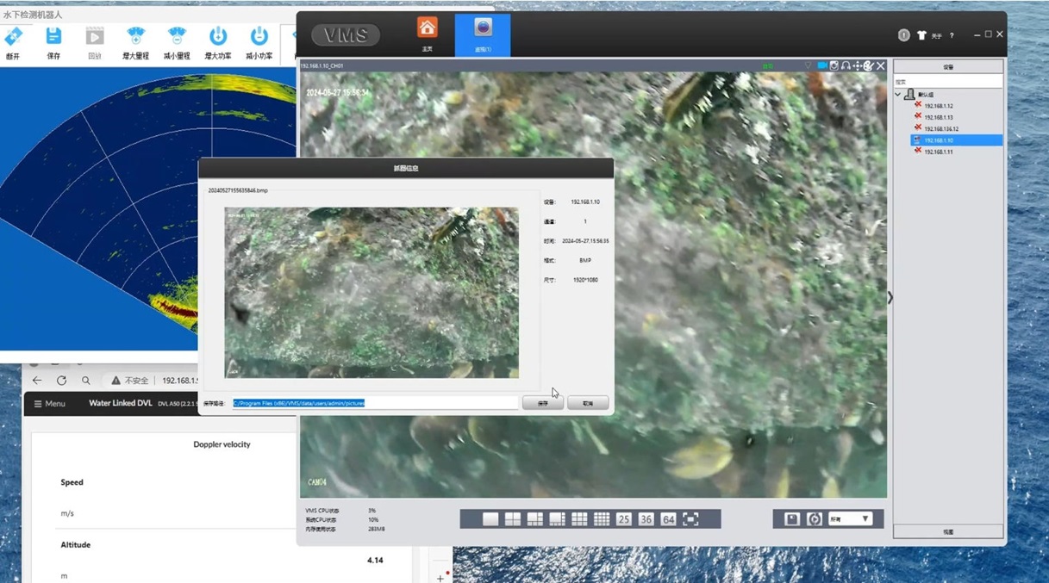Toggle video recording camera icon
The width and height of the screenshot is (1049, 583).
point(822,65)
